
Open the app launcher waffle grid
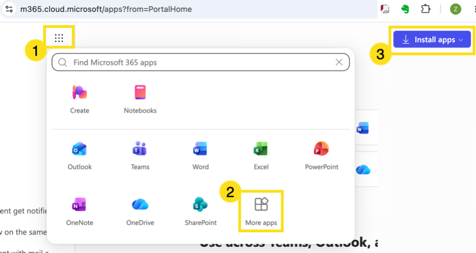pos(59,38)
